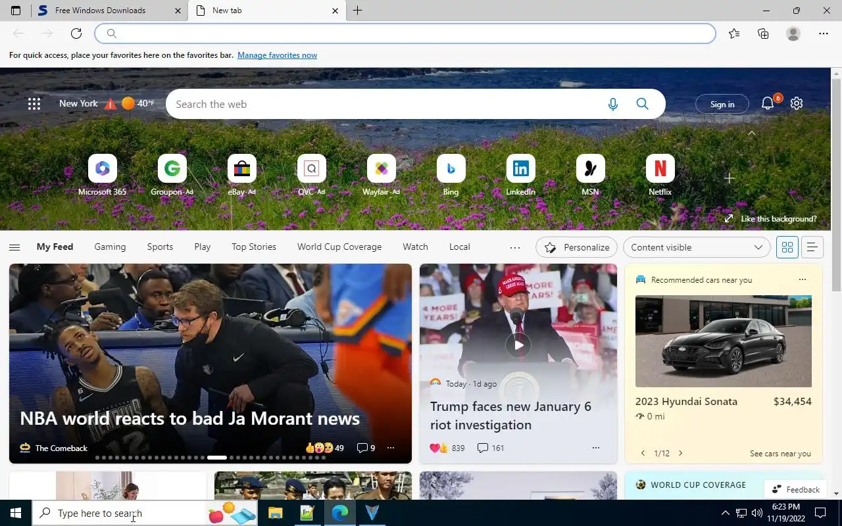Open a new tab with plus button
This screenshot has height=526, width=842.
(357, 11)
